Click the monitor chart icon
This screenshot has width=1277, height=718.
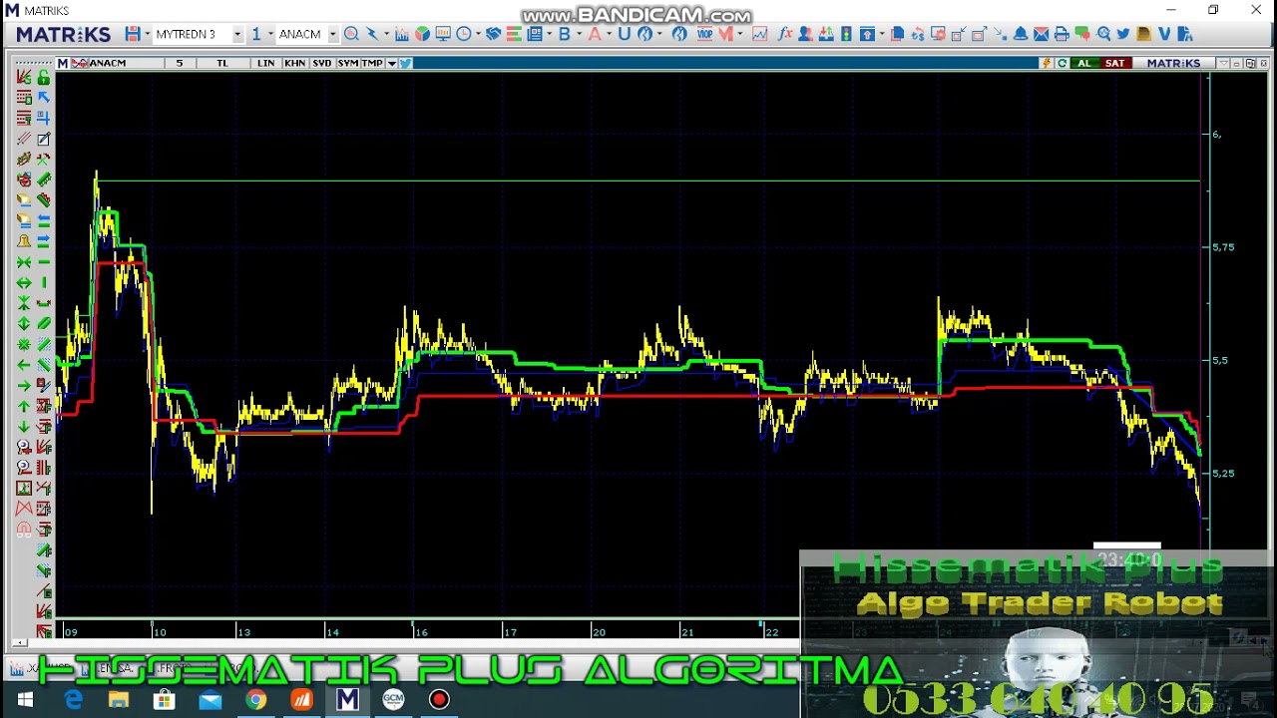point(443,34)
